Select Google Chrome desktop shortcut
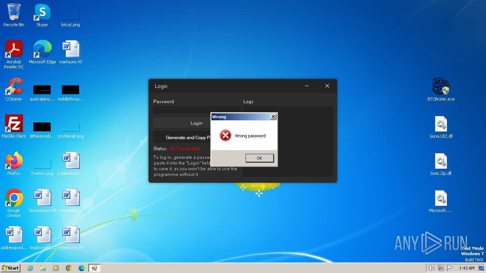This screenshot has height=273, width=486. click(14, 203)
